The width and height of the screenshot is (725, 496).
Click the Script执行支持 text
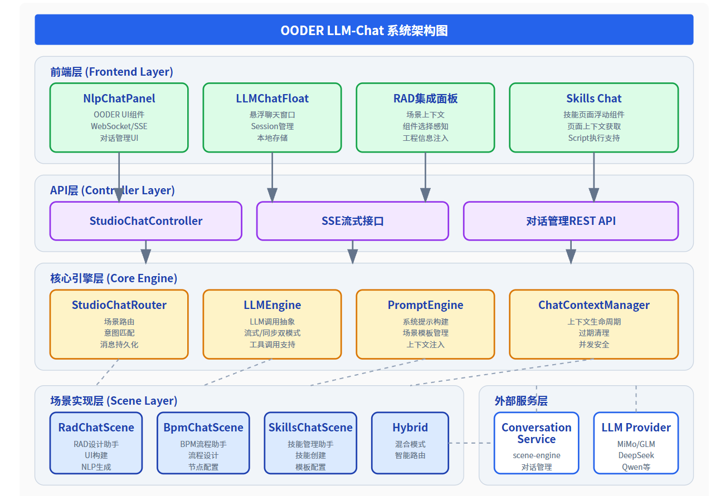[594, 137]
